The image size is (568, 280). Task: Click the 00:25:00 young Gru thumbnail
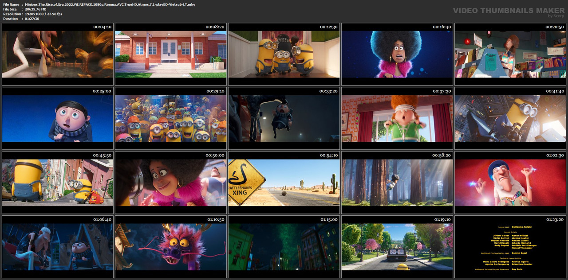58,118
